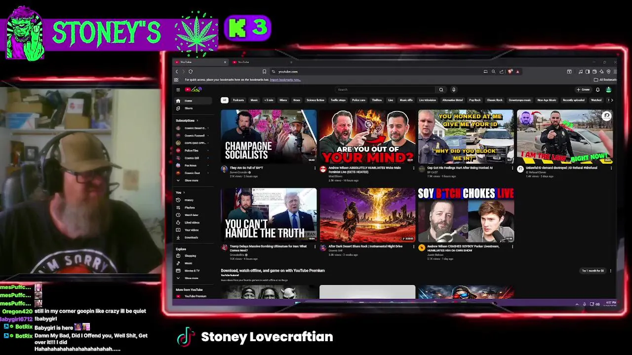Open menu on YouTube Premium promo section

tap(611, 271)
